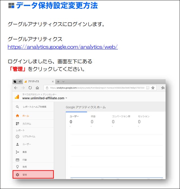
Task: Open カスタム in sidebar
Action: tap(33, 124)
